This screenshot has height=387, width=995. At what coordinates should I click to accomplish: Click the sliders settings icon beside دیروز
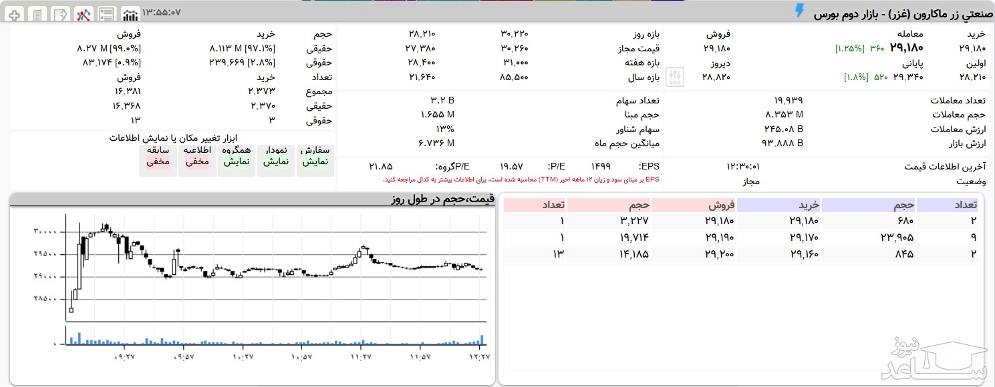click(676, 77)
